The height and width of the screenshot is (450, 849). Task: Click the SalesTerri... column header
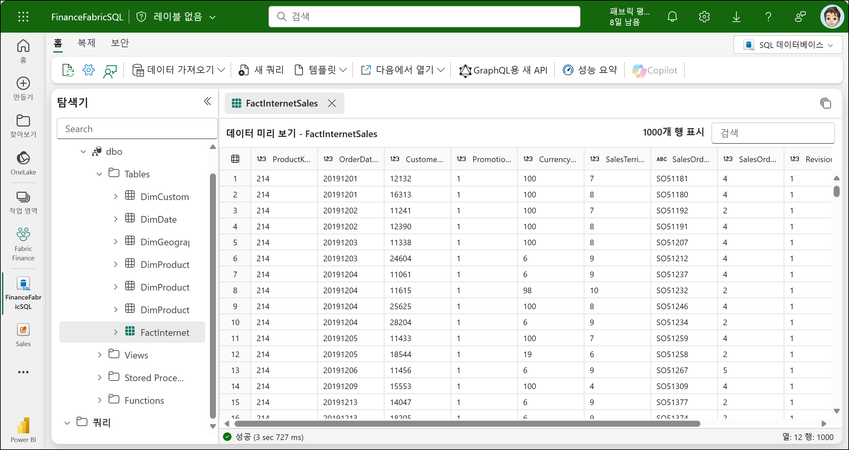[x=617, y=159]
